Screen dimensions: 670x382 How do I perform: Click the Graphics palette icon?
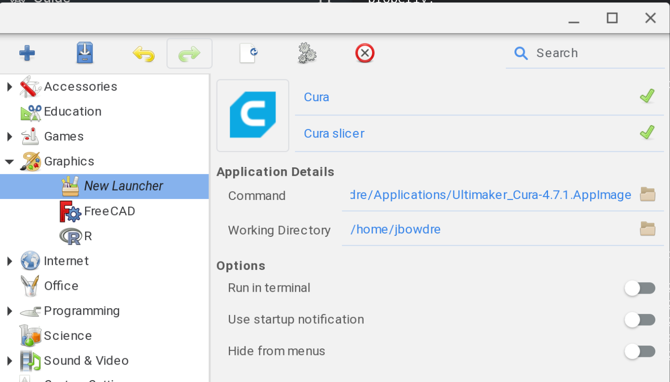[30, 161]
